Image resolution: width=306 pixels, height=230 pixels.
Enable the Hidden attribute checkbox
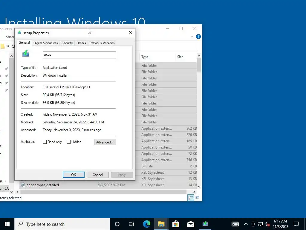click(x=68, y=142)
